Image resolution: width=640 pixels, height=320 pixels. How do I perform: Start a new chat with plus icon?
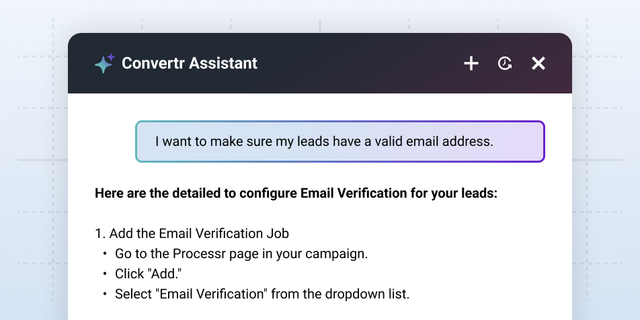click(x=471, y=63)
